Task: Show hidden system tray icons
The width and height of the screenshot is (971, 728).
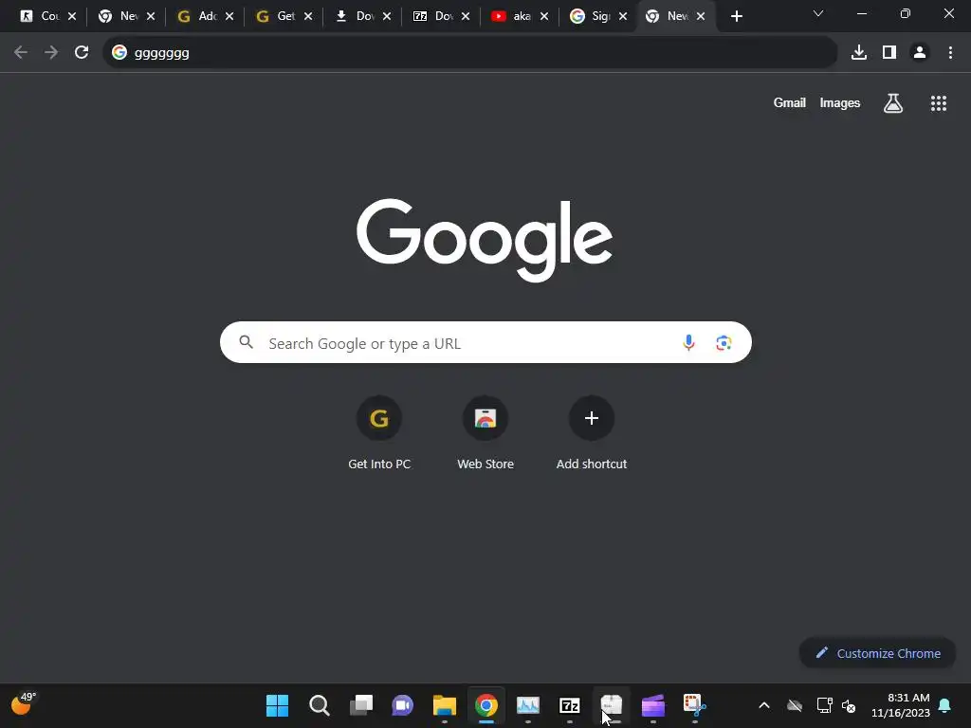Action: [764, 705]
